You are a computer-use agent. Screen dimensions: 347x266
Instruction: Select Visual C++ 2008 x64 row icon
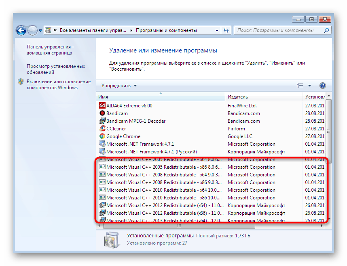102,174
